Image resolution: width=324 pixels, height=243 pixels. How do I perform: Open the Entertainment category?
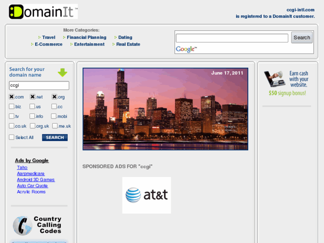click(x=89, y=44)
